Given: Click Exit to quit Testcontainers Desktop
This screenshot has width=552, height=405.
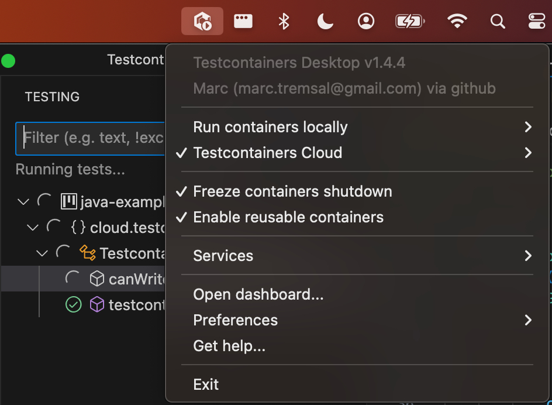Looking at the screenshot, I should 357,384.
